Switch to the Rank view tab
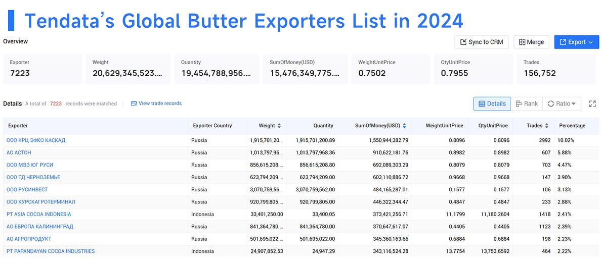 [x=527, y=103]
